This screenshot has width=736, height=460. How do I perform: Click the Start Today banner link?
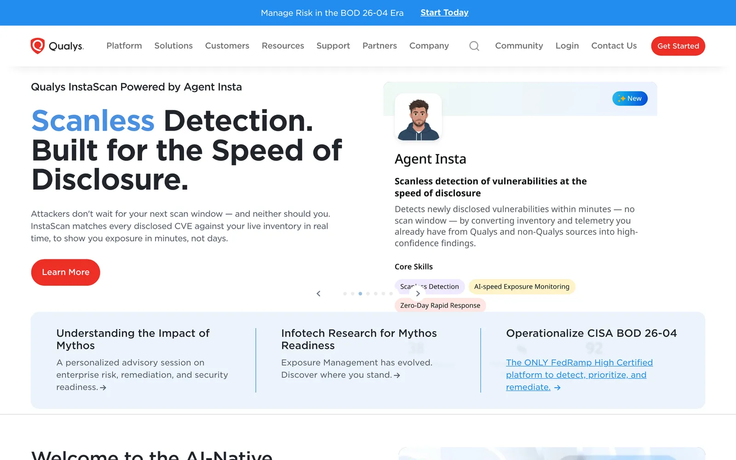tap(444, 13)
